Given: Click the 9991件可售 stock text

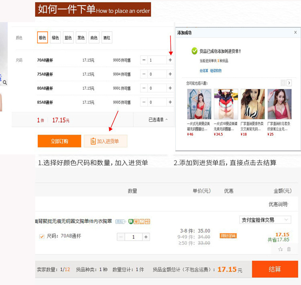Looking at the screenshot, I should [122, 88].
